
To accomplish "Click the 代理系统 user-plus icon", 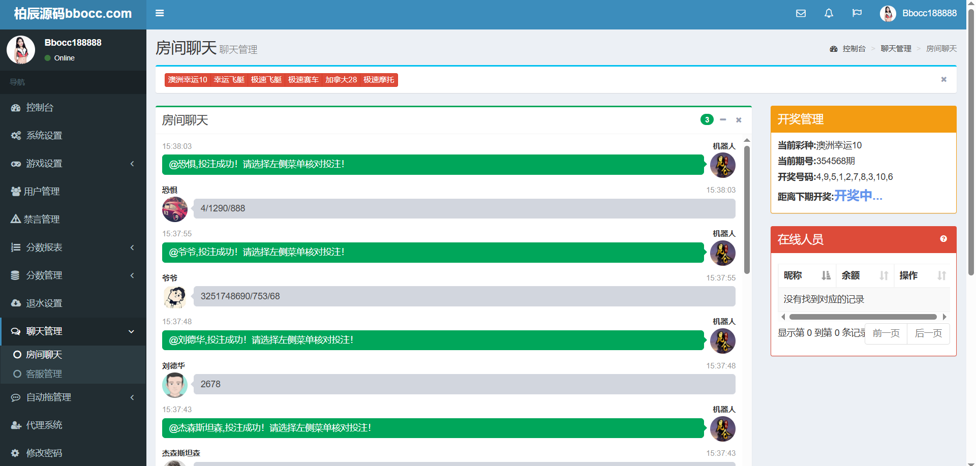I will pos(16,425).
